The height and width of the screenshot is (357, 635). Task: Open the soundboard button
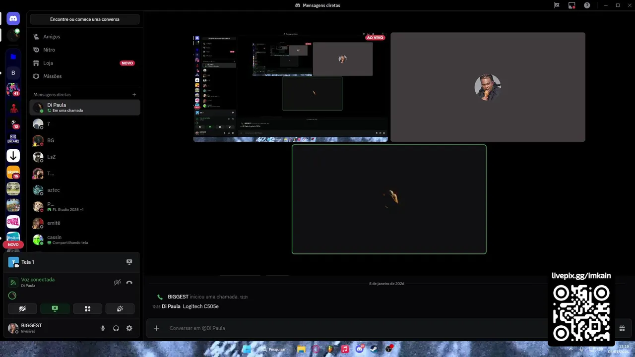(x=120, y=308)
